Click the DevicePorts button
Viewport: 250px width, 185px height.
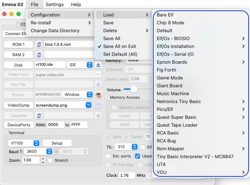coord(19,125)
